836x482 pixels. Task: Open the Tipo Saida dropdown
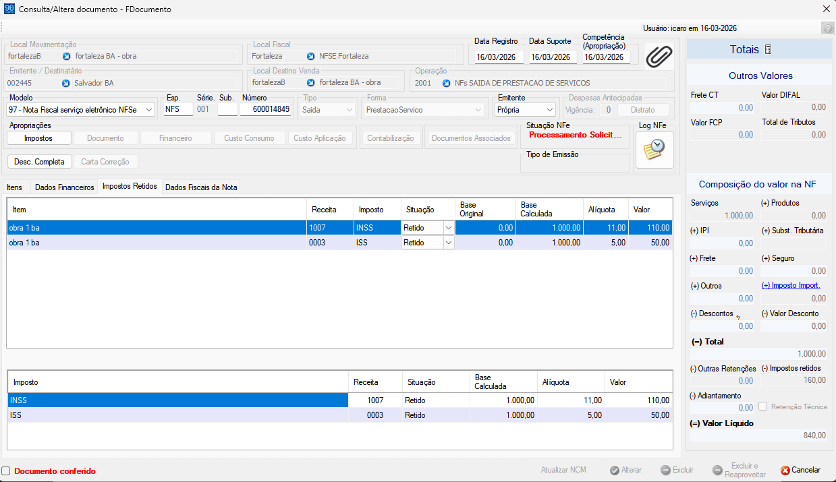350,109
